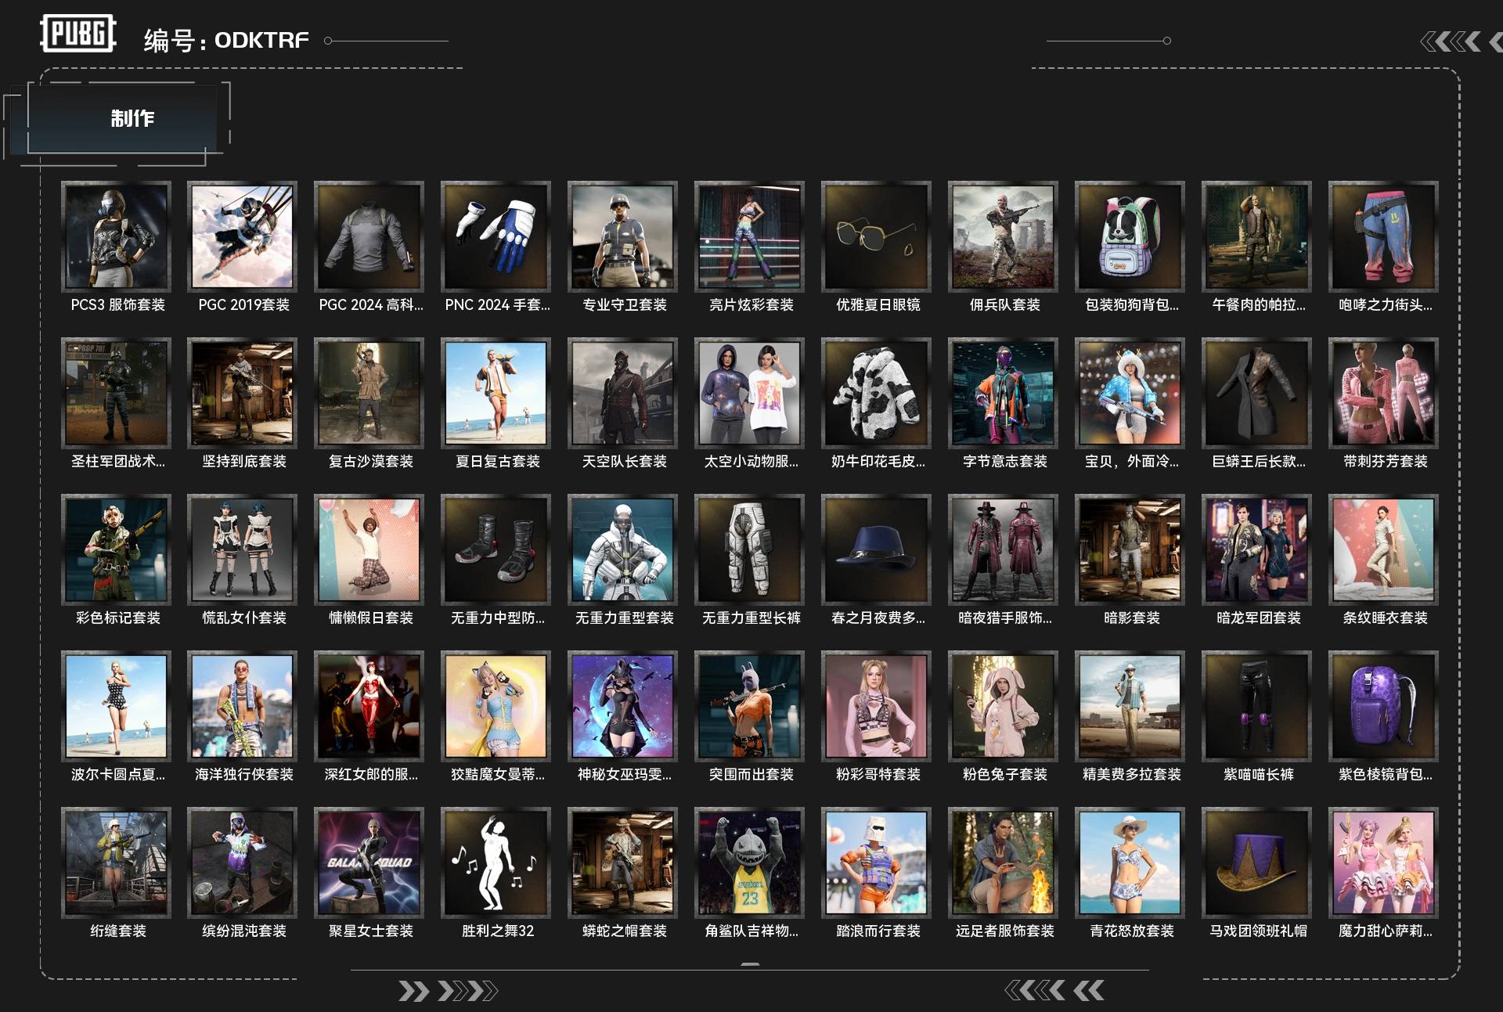The width and height of the screenshot is (1503, 1012).
Task: Click the 彩色标记套装 label
Action: (x=117, y=618)
